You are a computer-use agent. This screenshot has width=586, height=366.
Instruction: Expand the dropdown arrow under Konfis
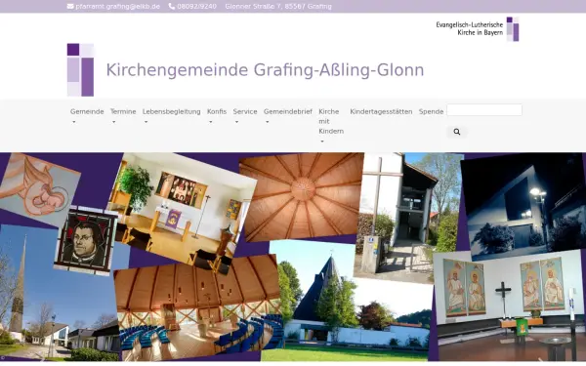[x=210, y=122]
